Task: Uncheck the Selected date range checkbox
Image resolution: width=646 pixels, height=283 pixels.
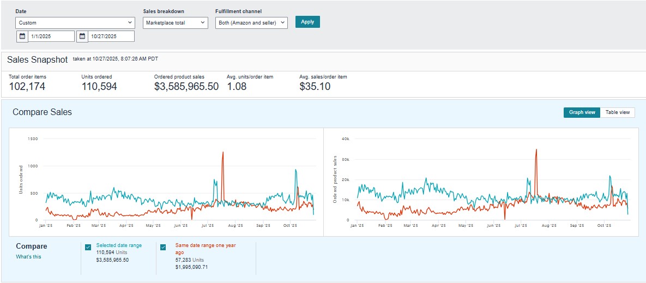Action: pyautogui.click(x=88, y=247)
